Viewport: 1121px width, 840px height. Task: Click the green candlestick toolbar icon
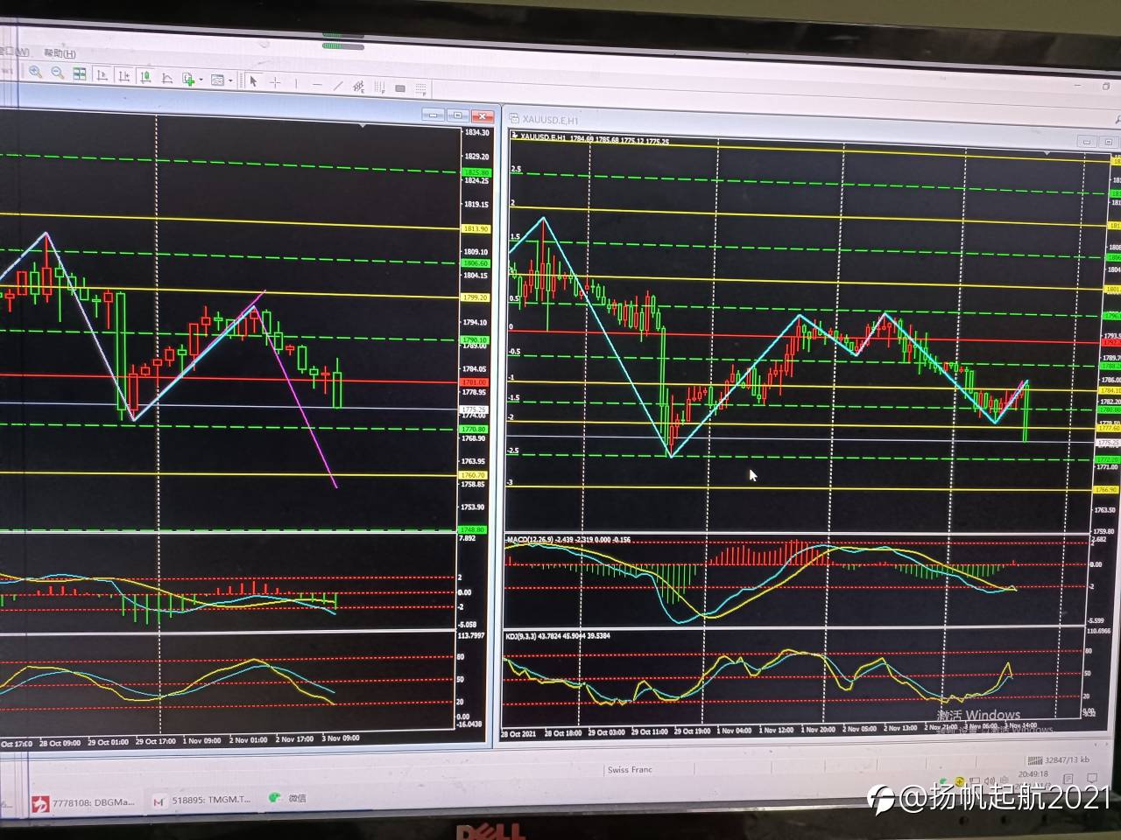pyautogui.click(x=145, y=77)
